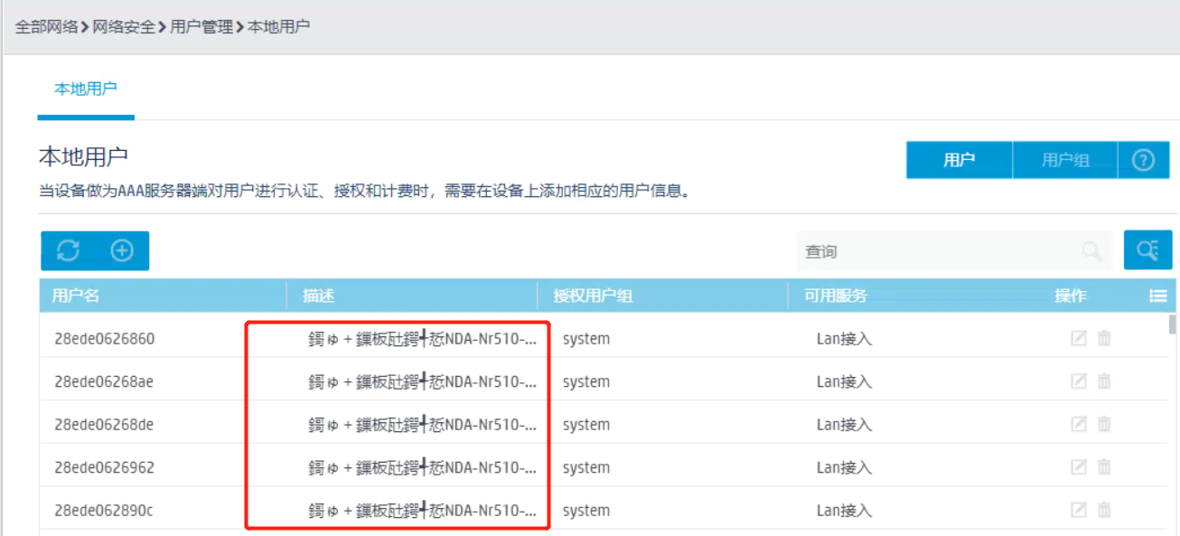Edit user 28ede062890c
This screenshot has height=536, width=1180.
(x=1078, y=511)
